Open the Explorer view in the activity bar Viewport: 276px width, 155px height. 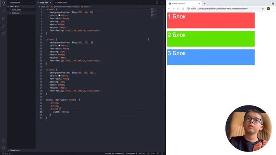(3, 3)
